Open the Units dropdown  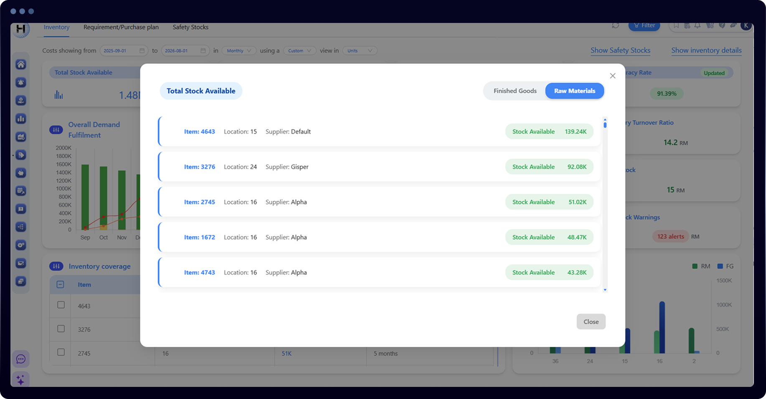pyautogui.click(x=360, y=51)
